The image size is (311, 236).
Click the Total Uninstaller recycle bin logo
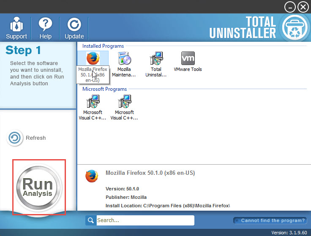coord(295,27)
